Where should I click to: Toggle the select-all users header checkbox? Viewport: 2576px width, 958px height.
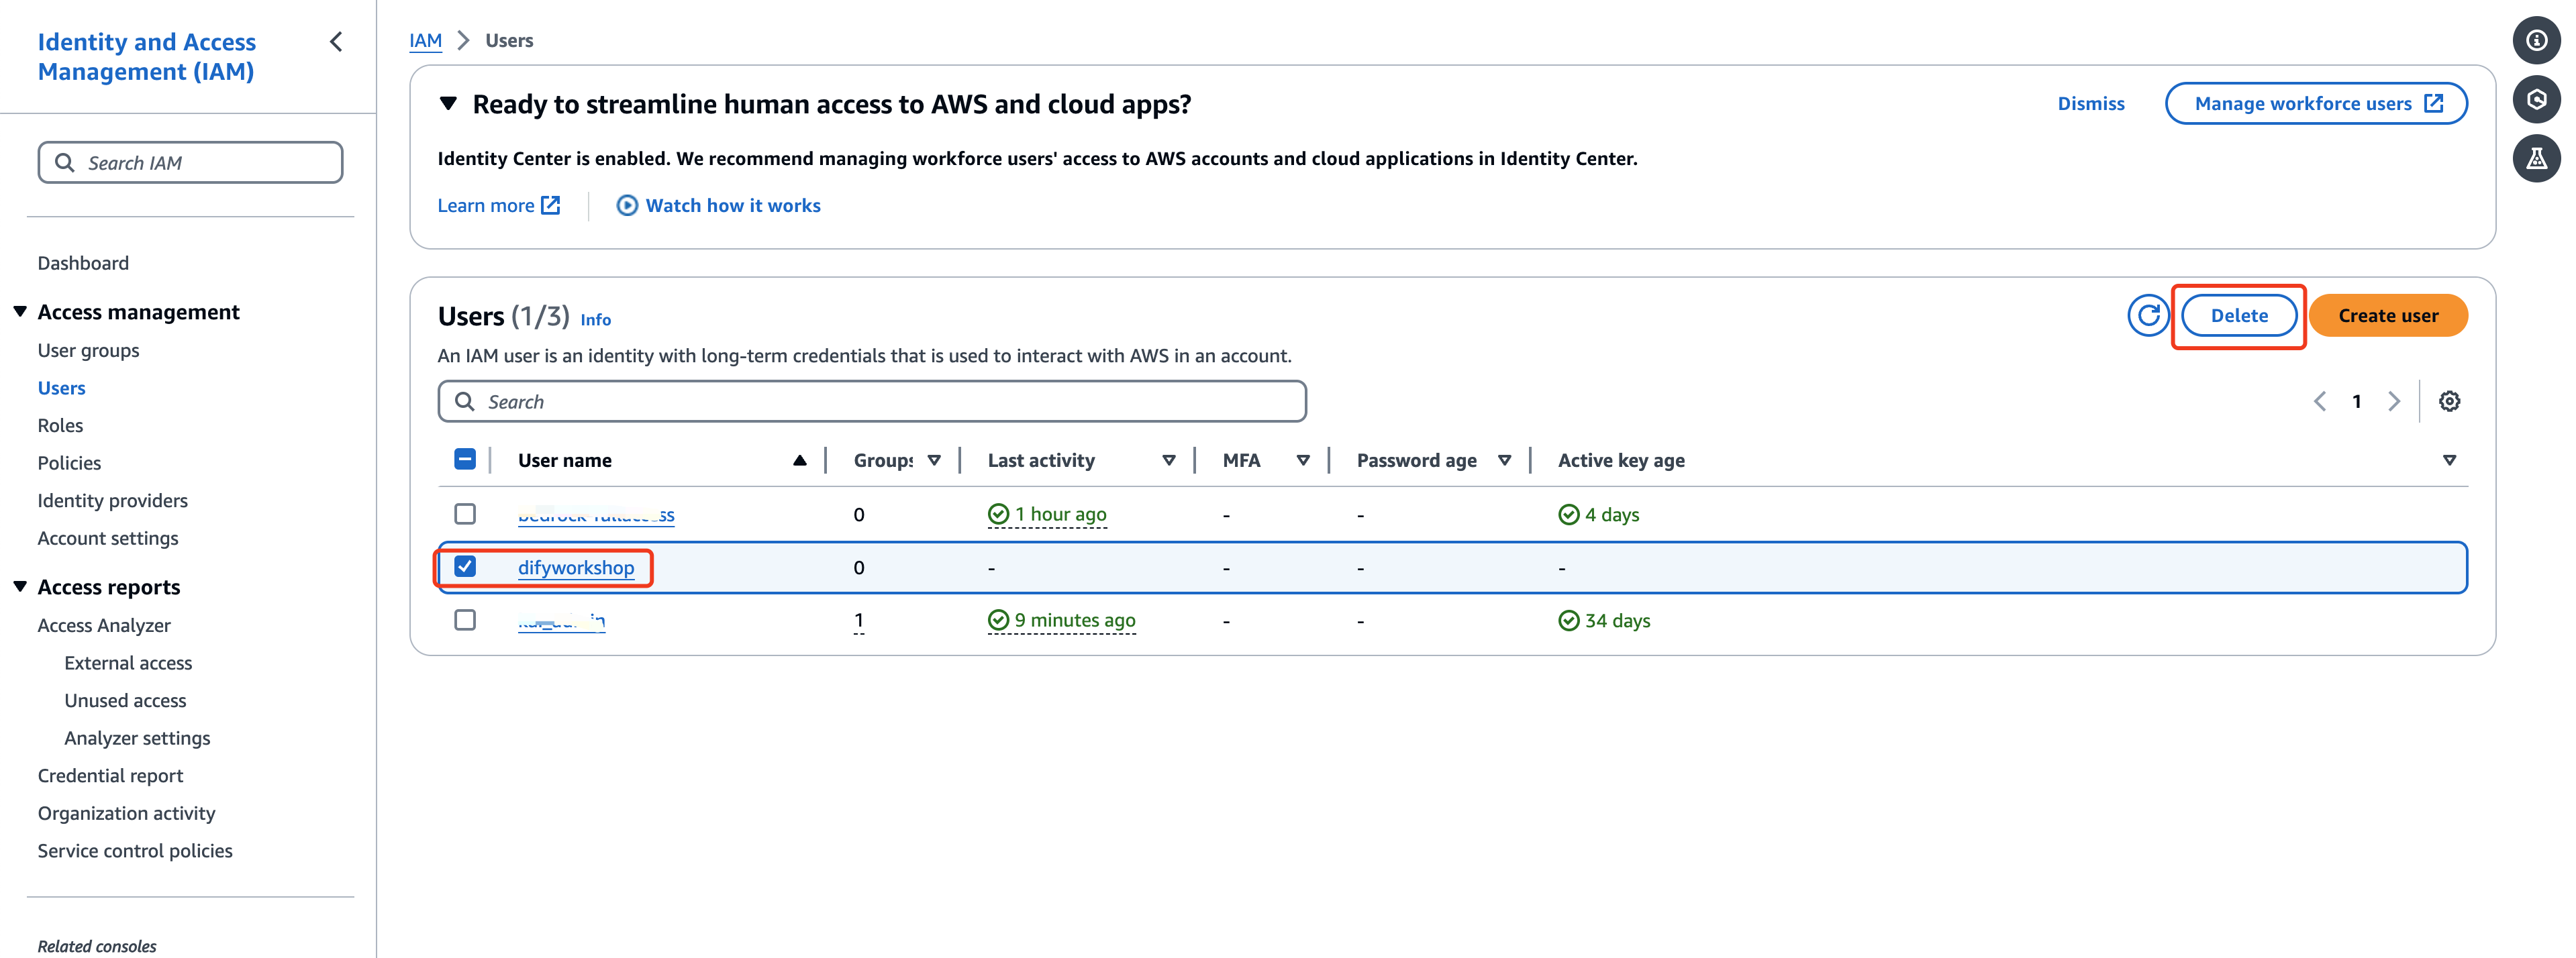pos(465,459)
